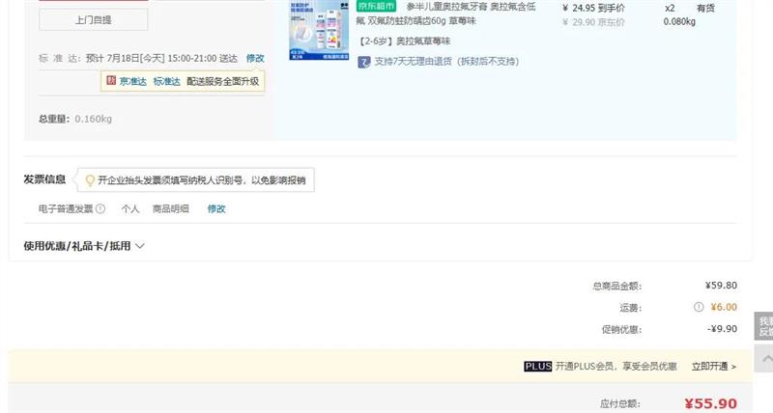Click the 7-day return policy icon
Viewport: 773px width, 413px height.
(364, 62)
